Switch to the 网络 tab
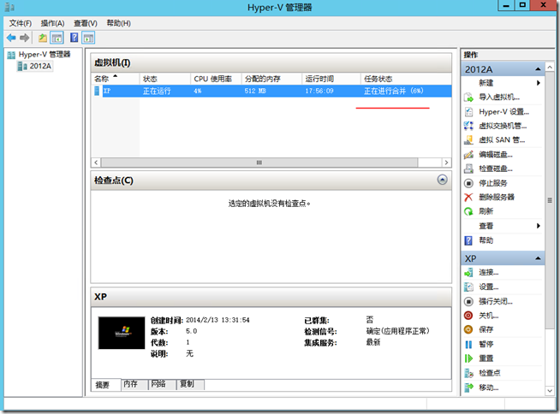The width and height of the screenshot is (560, 414). coord(162,384)
